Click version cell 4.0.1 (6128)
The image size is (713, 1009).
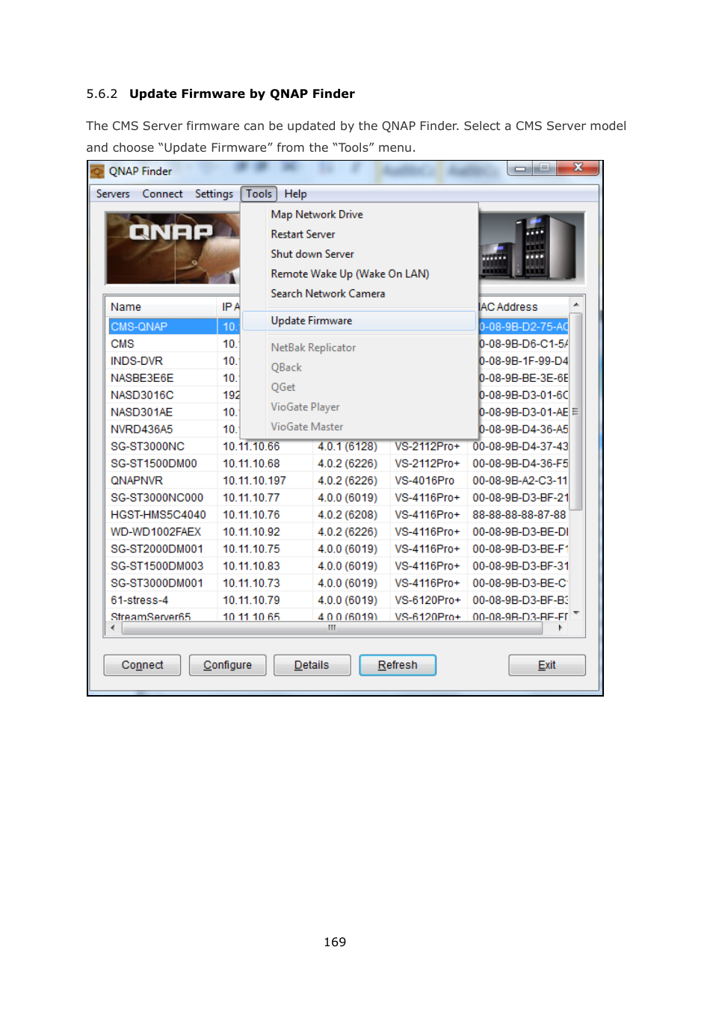point(348,447)
